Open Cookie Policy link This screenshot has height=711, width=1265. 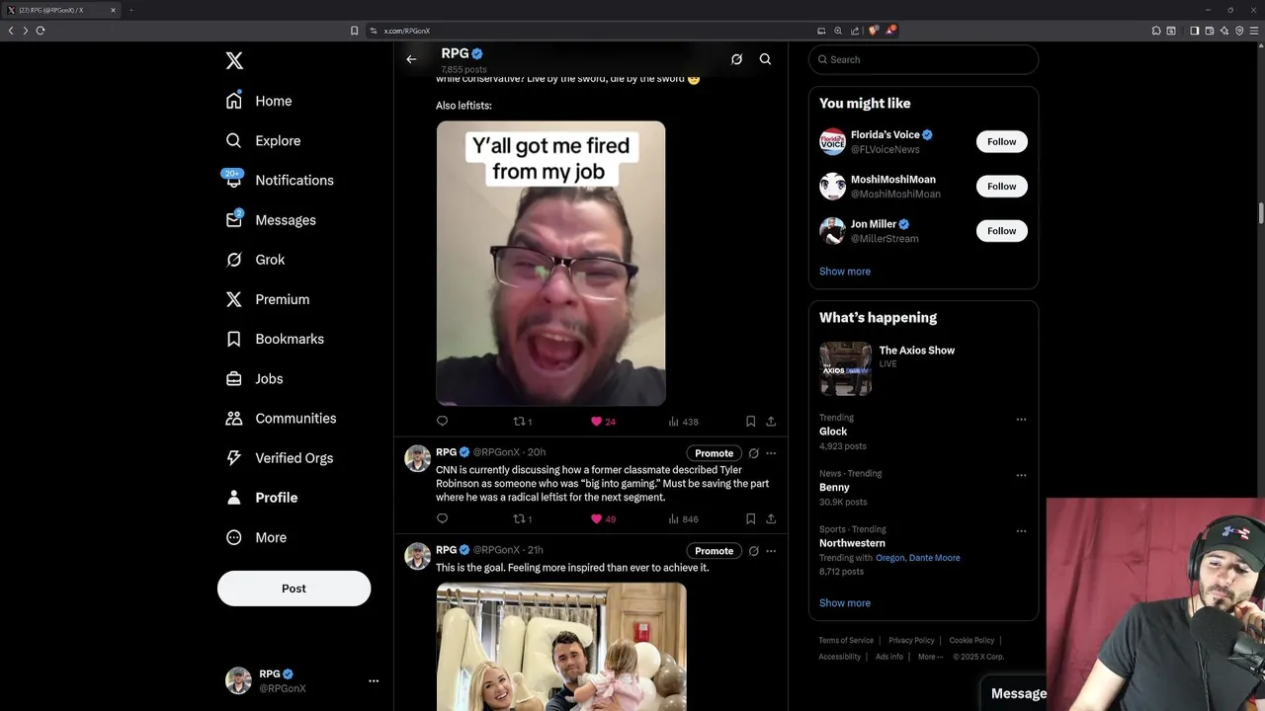click(x=971, y=641)
